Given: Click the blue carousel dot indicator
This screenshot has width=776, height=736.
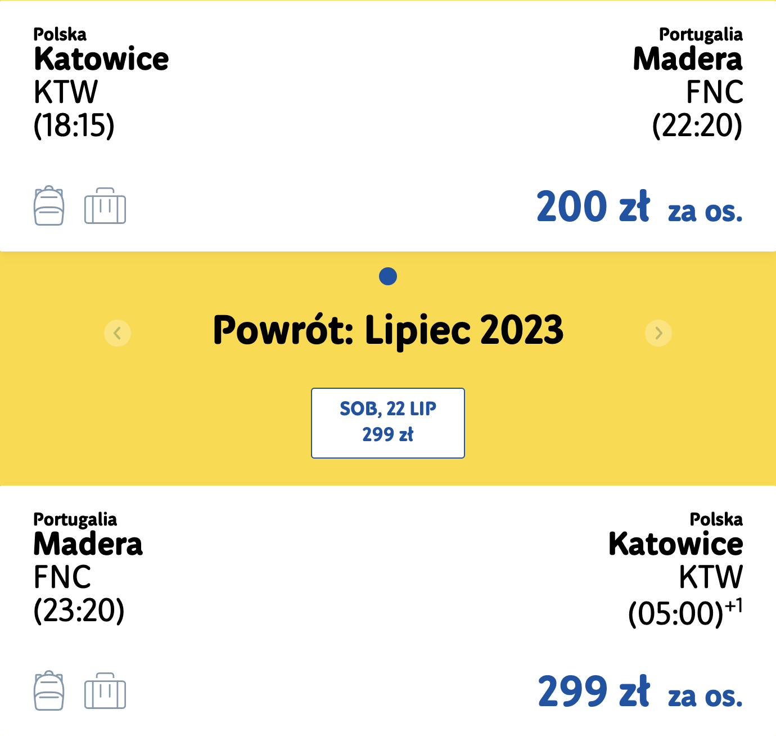Looking at the screenshot, I should (388, 276).
